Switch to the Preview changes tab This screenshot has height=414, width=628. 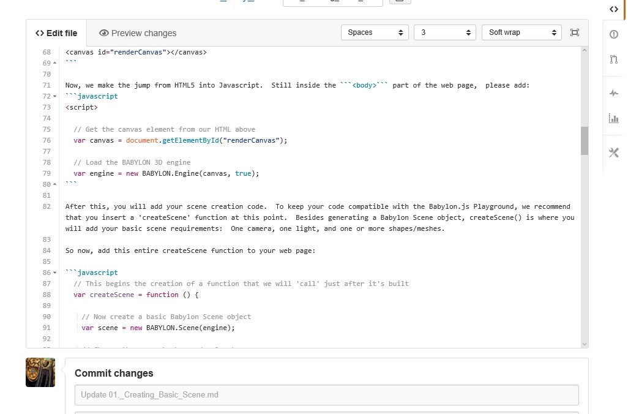pos(138,33)
